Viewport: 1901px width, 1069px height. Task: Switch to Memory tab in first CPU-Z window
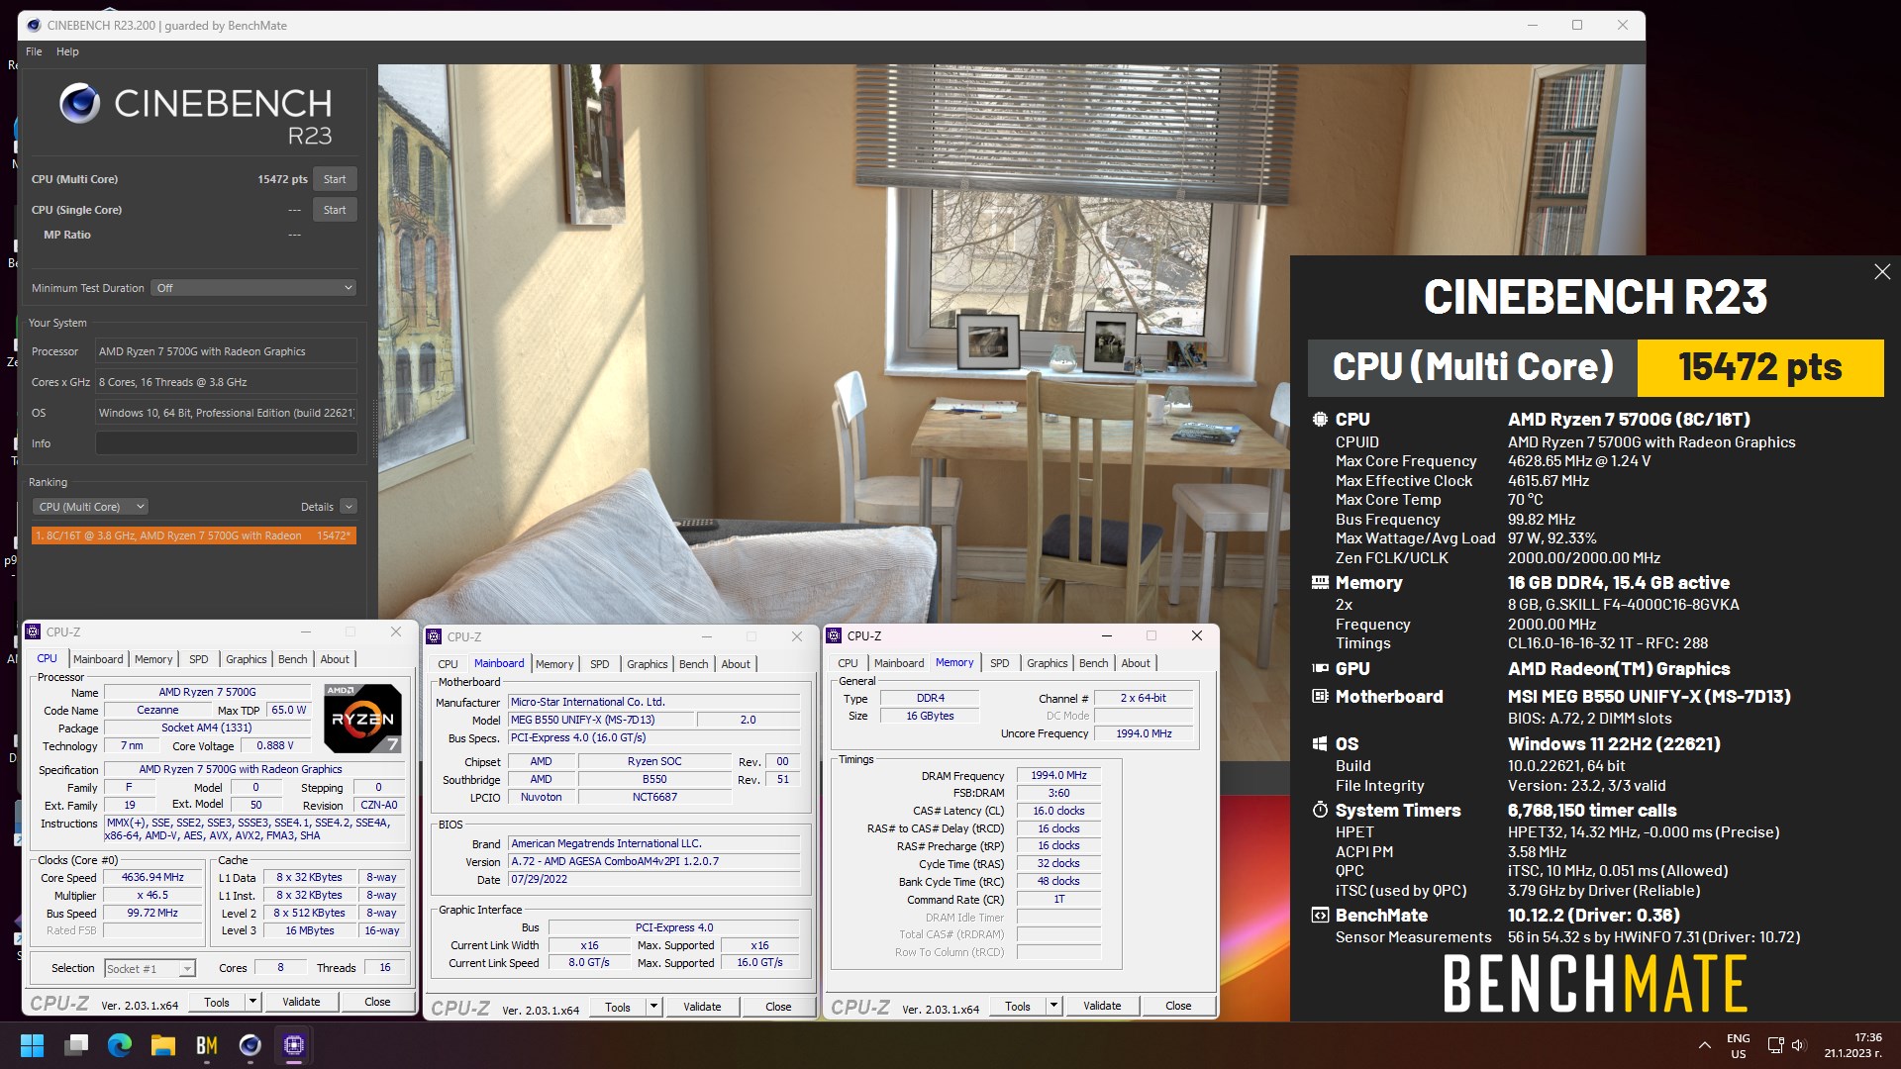click(153, 659)
